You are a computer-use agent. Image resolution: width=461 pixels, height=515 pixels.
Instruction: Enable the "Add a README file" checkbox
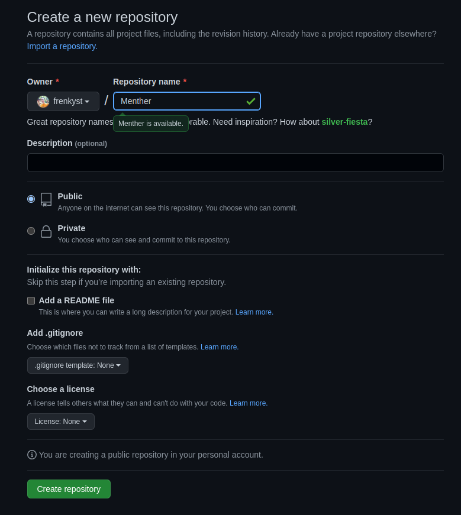point(31,300)
